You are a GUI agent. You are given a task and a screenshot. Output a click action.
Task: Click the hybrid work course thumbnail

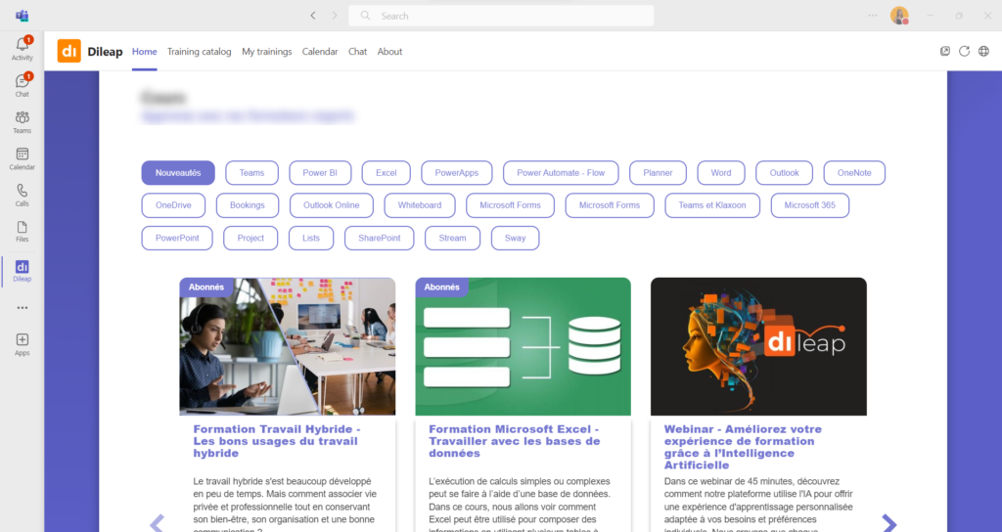(288, 347)
